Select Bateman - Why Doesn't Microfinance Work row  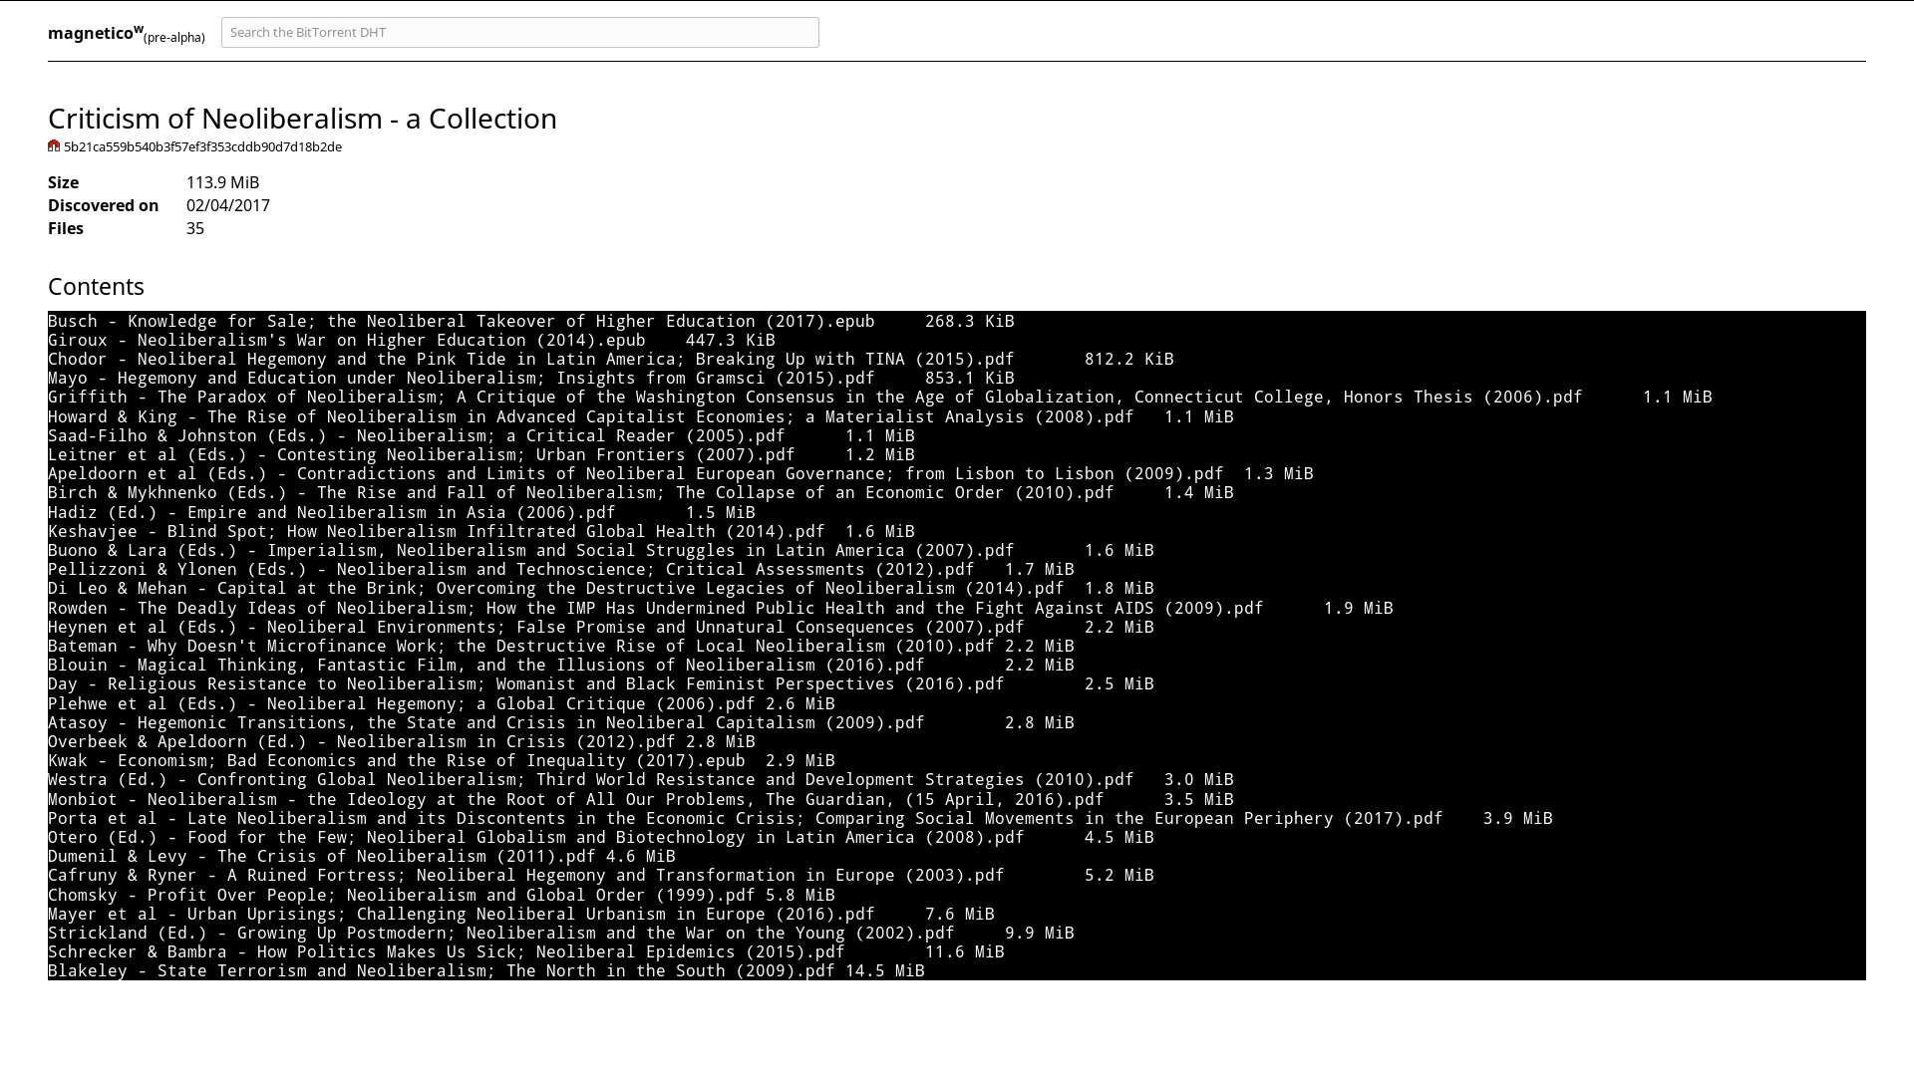click(x=561, y=646)
